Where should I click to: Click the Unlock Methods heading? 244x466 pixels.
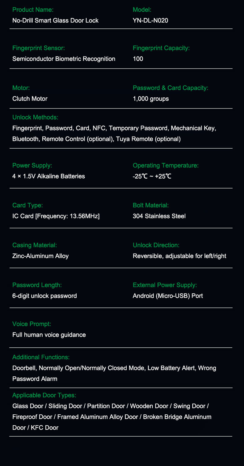35,117
